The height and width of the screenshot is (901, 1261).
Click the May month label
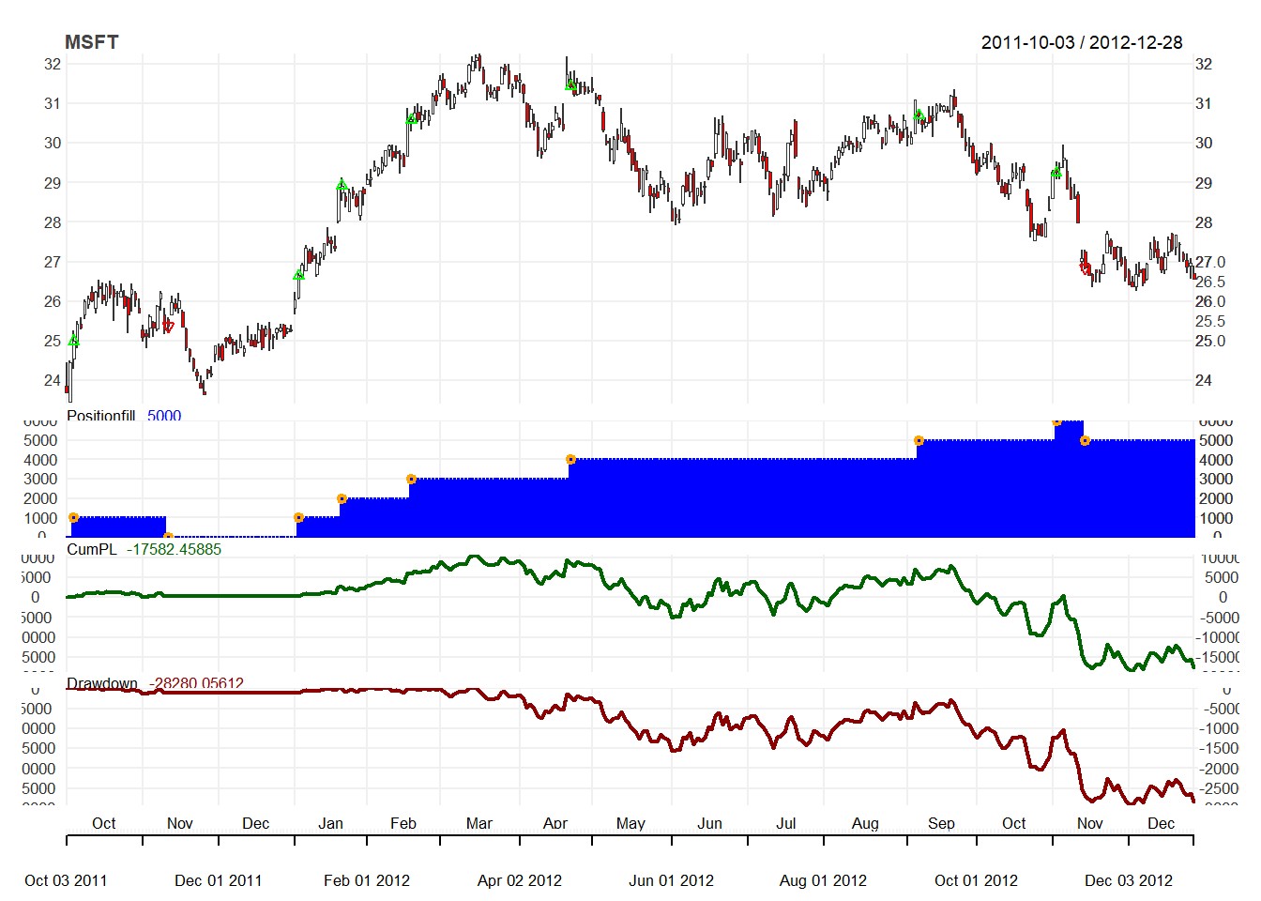coord(630,823)
